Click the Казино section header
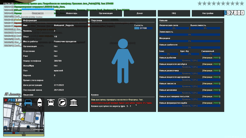This screenshot has width=246, height=138. point(95,95)
